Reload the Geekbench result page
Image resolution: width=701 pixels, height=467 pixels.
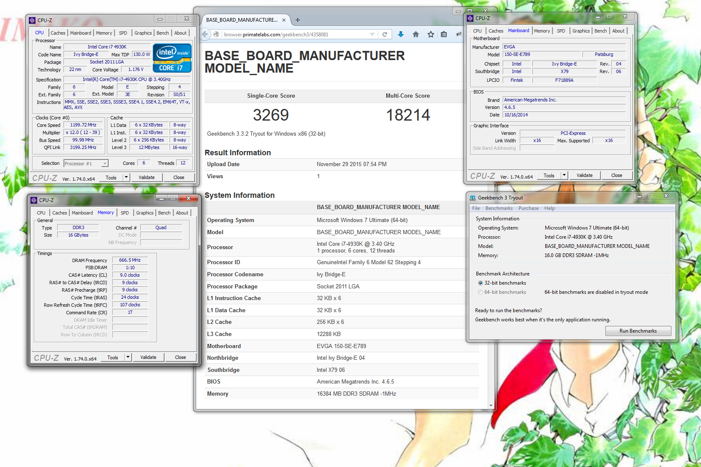(x=385, y=34)
